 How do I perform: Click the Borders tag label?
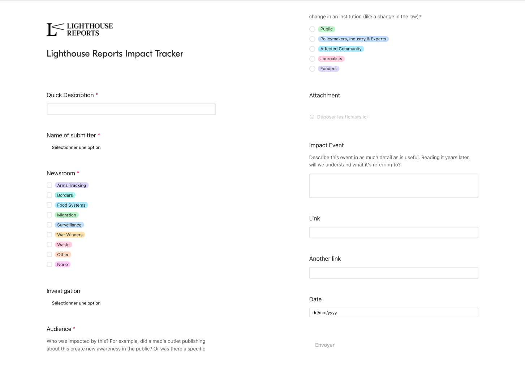point(65,195)
